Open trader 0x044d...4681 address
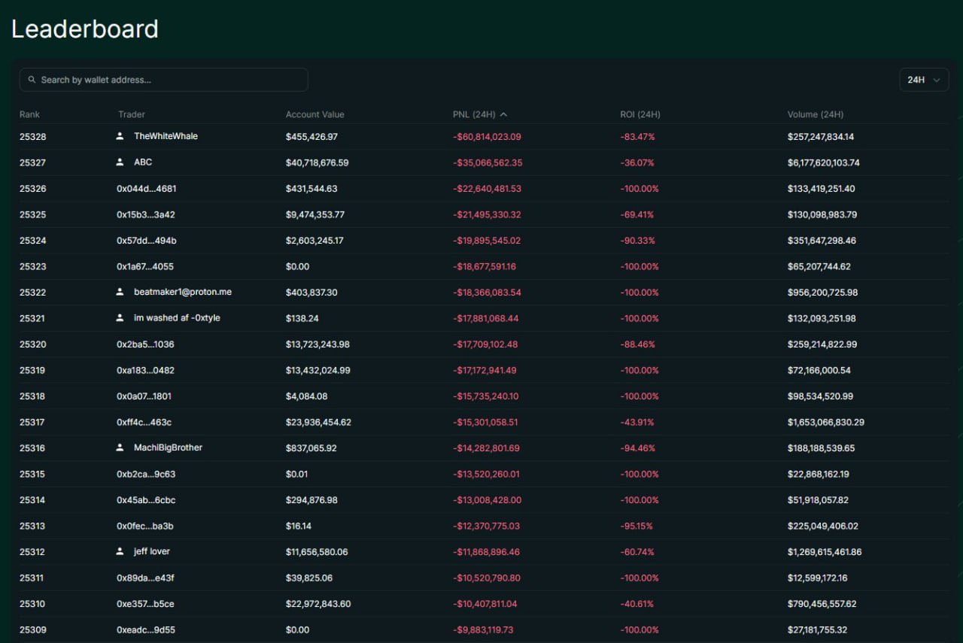The image size is (963, 643). pyautogui.click(x=146, y=189)
